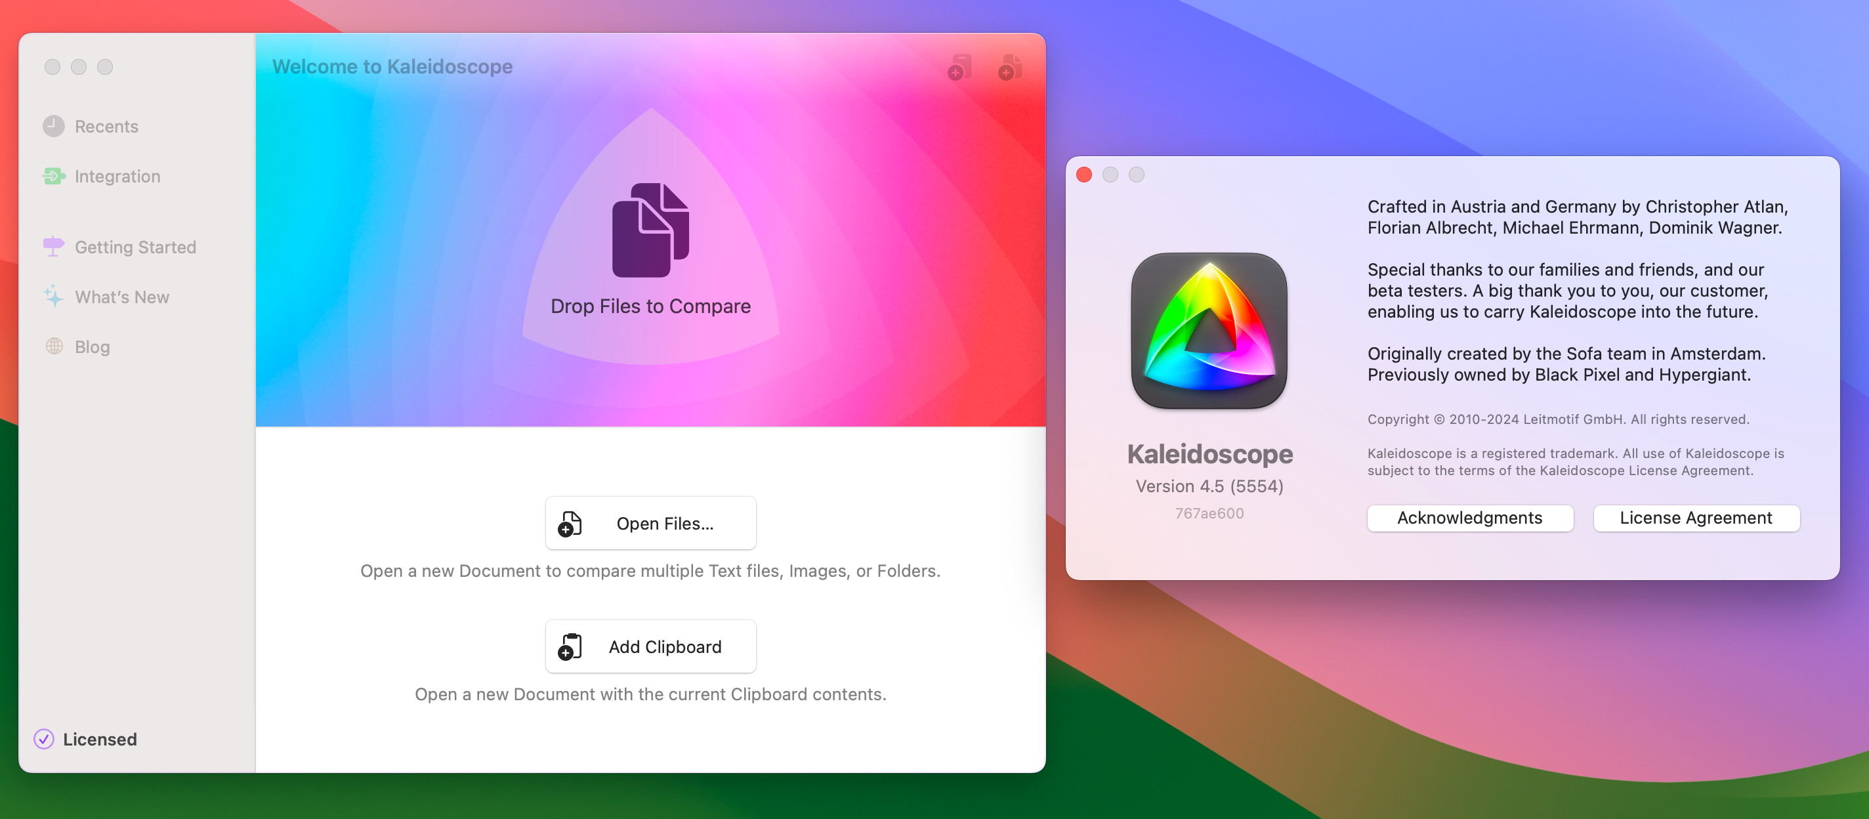
Task: Click the add clipboard toolbar icon
Action: [x=959, y=68]
